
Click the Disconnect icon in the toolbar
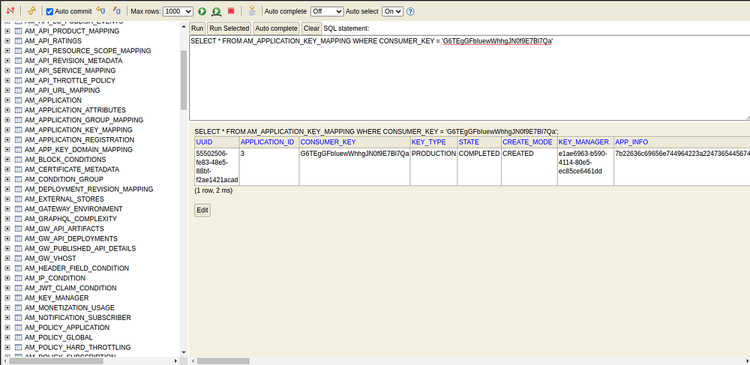[x=10, y=11]
